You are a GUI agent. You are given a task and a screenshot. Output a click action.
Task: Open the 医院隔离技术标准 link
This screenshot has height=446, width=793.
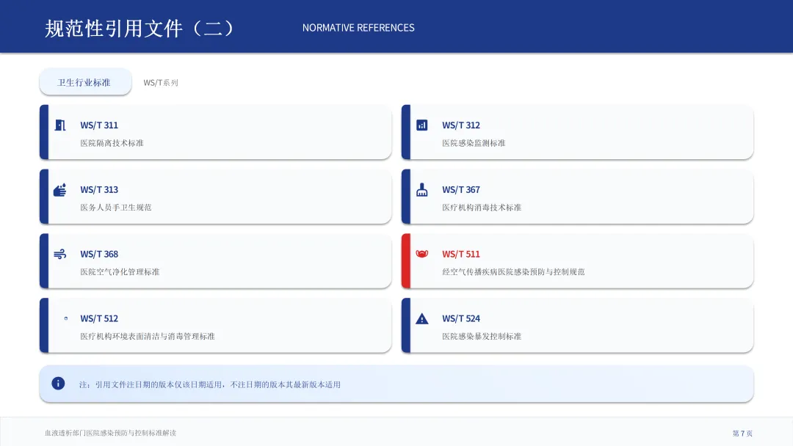112,143
